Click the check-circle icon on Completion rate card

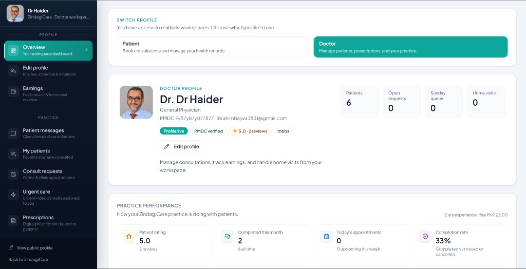(425, 237)
